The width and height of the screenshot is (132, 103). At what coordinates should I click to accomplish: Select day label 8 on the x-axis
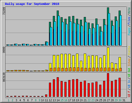pyautogui.click(x=36, y=100)
